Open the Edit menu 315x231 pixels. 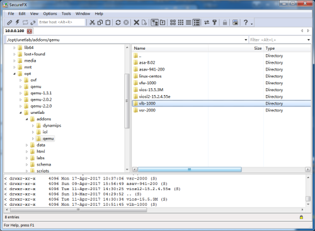tap(22, 14)
